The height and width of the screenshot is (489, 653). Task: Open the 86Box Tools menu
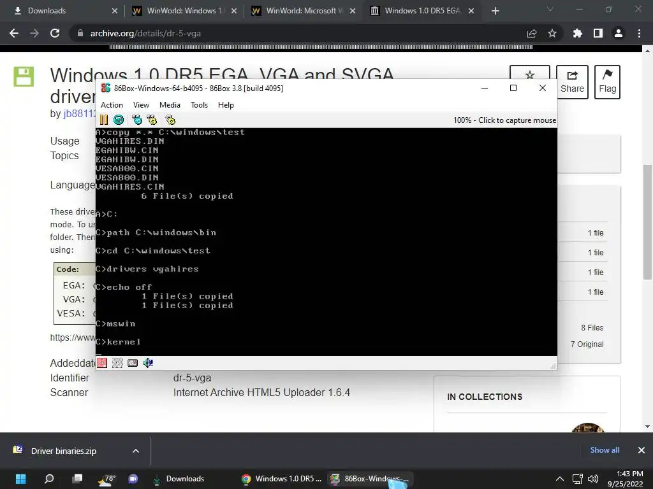pyautogui.click(x=199, y=105)
